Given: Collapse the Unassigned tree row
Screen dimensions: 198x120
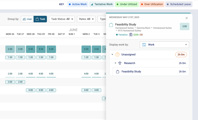Looking at the screenshot, I should tap(112, 55).
